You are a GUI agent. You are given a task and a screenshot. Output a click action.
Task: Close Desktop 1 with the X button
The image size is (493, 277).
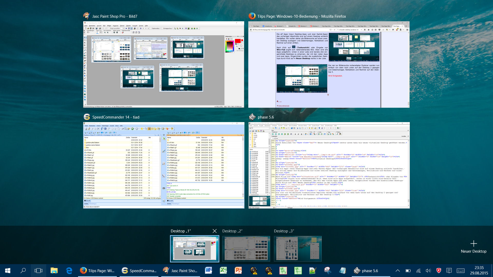pos(215,231)
